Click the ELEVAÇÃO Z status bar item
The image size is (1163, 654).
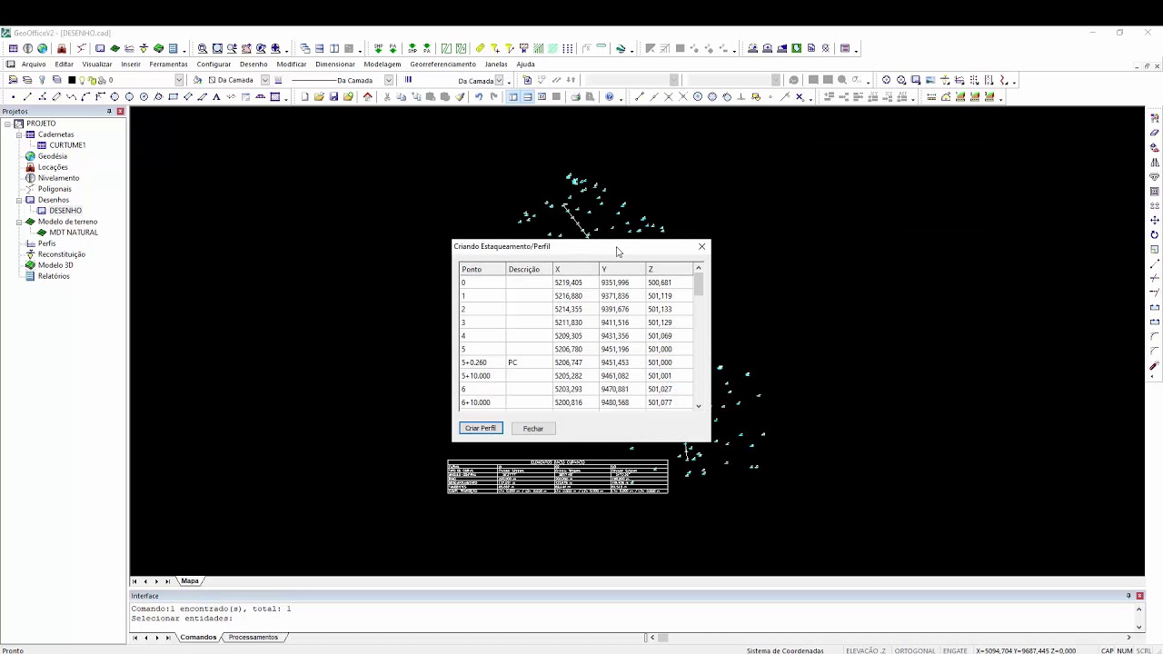tap(865, 650)
